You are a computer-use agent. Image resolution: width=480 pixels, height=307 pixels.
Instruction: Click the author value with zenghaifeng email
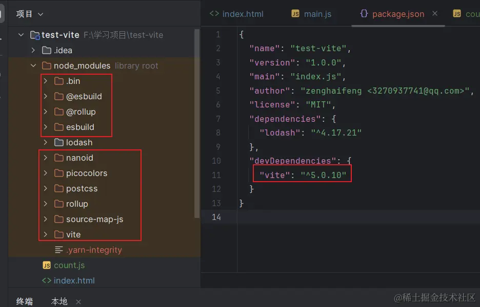pyautogui.click(x=385, y=91)
